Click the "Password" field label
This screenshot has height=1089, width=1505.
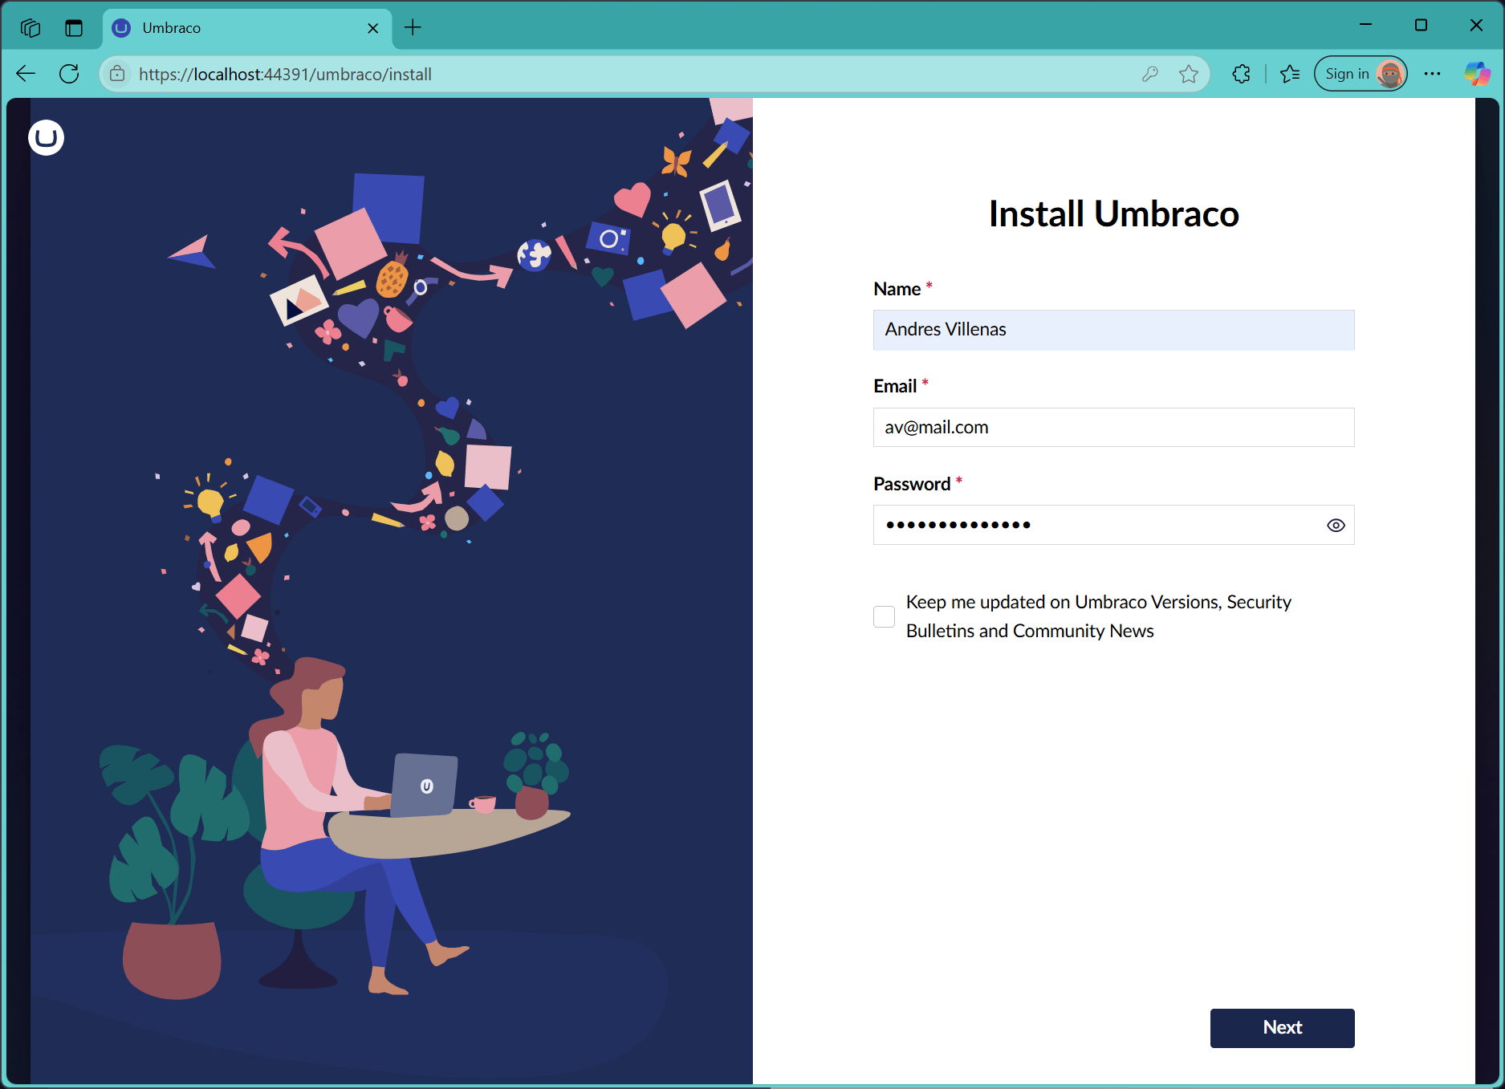pyautogui.click(x=912, y=484)
